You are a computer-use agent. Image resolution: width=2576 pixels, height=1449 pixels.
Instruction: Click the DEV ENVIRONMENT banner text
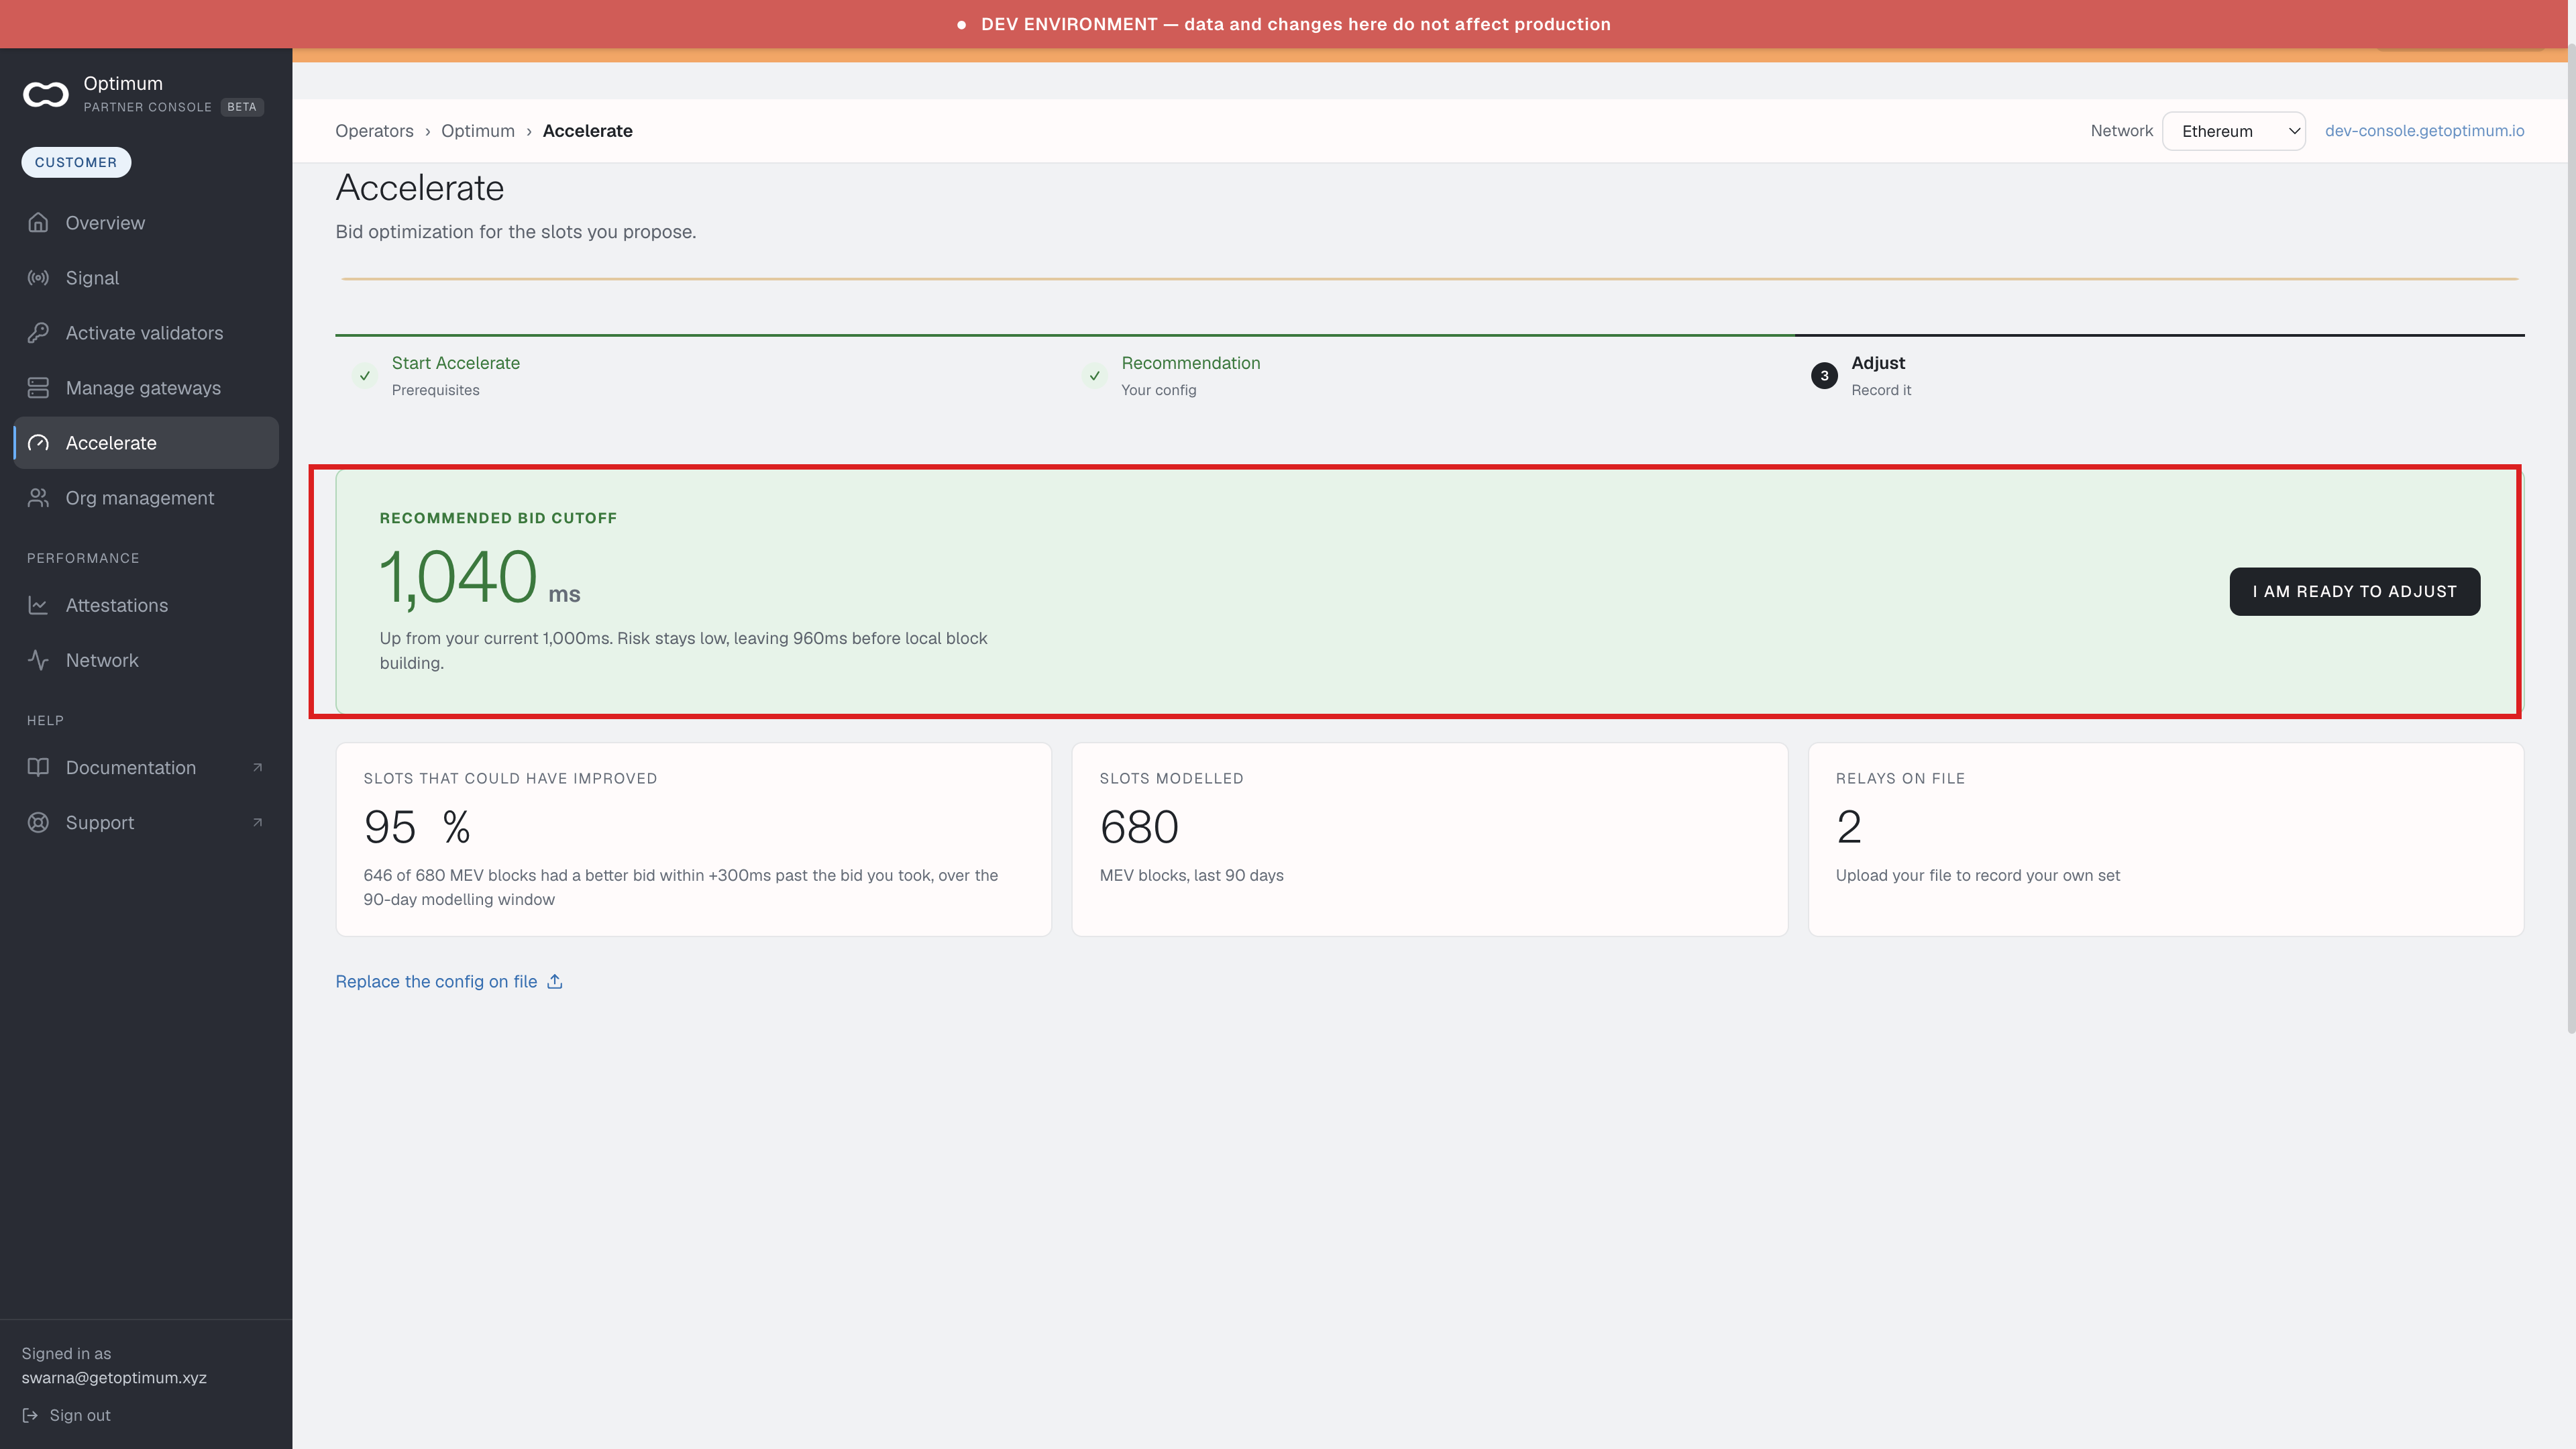[1295, 24]
